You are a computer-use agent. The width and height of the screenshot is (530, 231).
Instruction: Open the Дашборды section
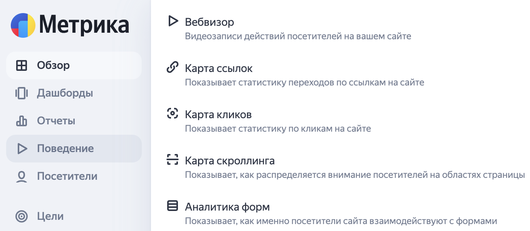pyautogui.click(x=74, y=93)
